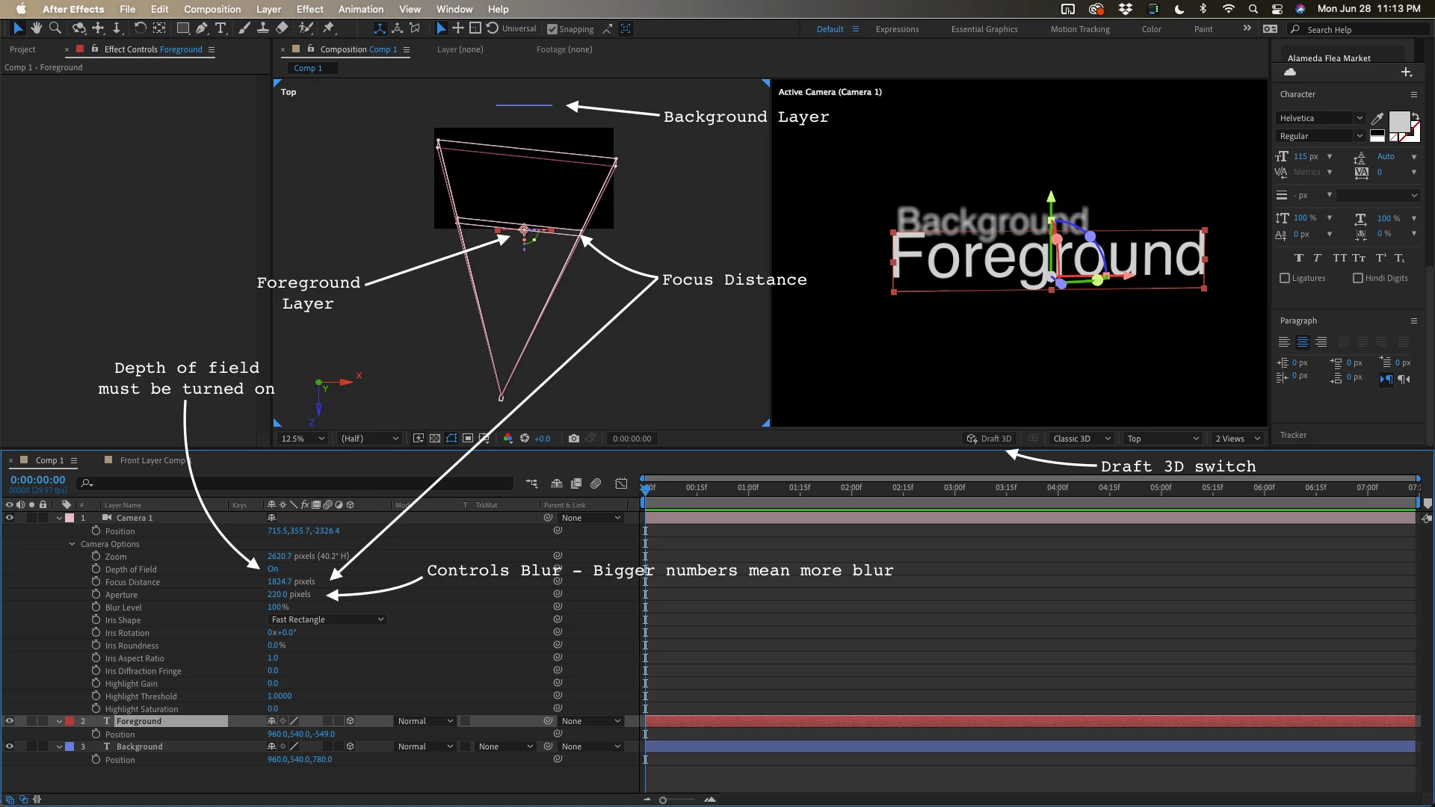Select the Eraser tool
Viewport: 1435px width, 807px height.
[282, 28]
